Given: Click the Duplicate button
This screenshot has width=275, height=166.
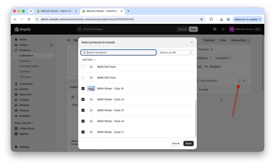Looking at the screenshot, I should (x=209, y=40).
